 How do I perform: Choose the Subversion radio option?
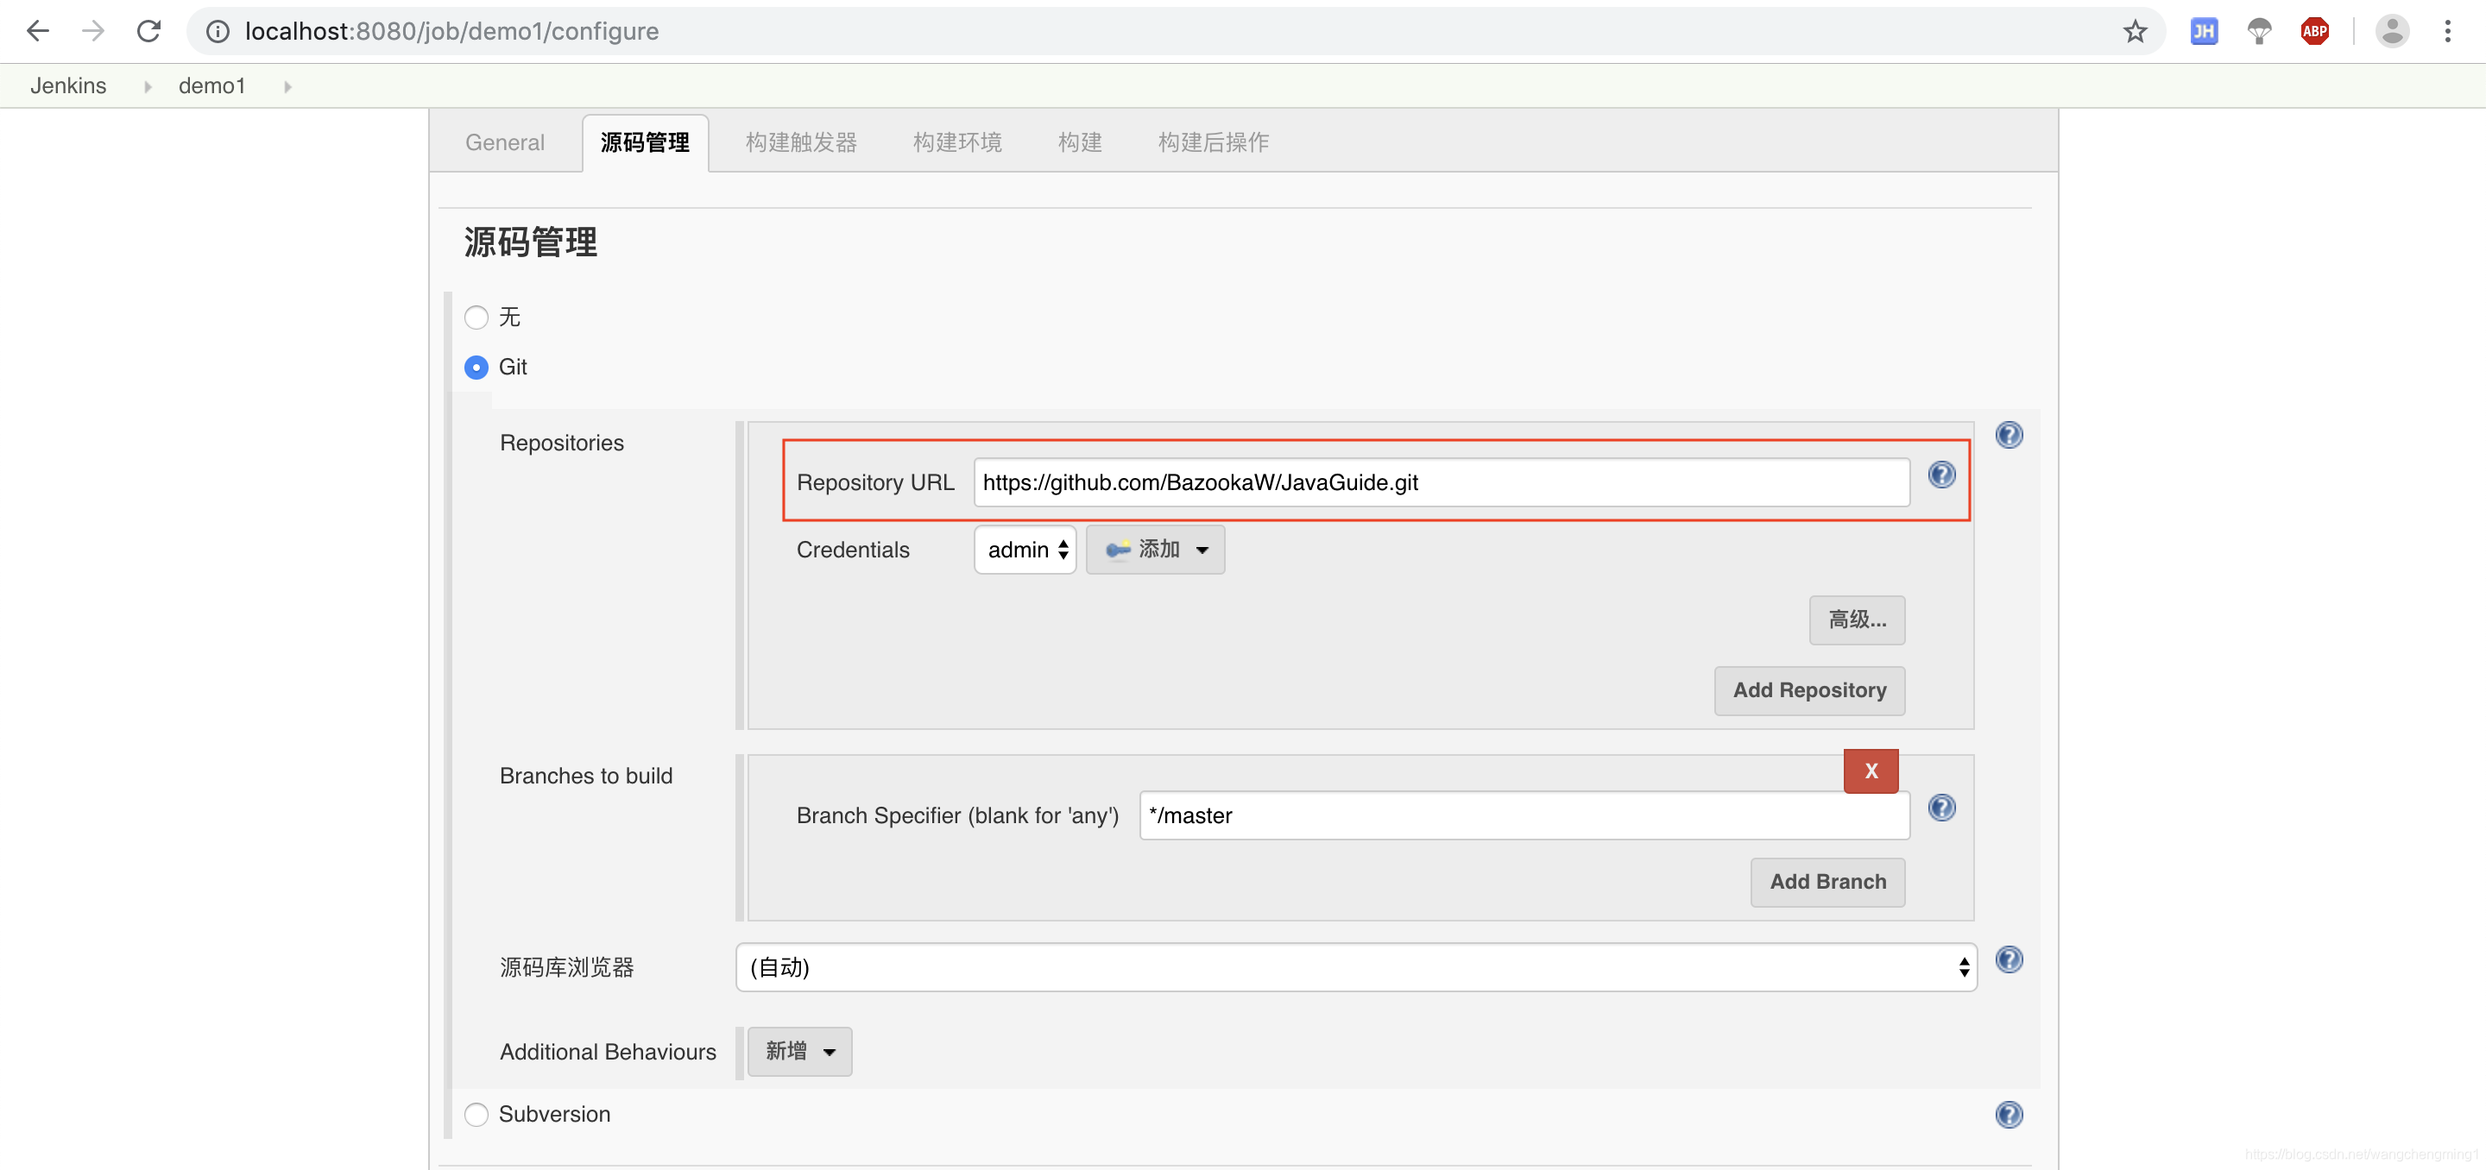point(476,1114)
